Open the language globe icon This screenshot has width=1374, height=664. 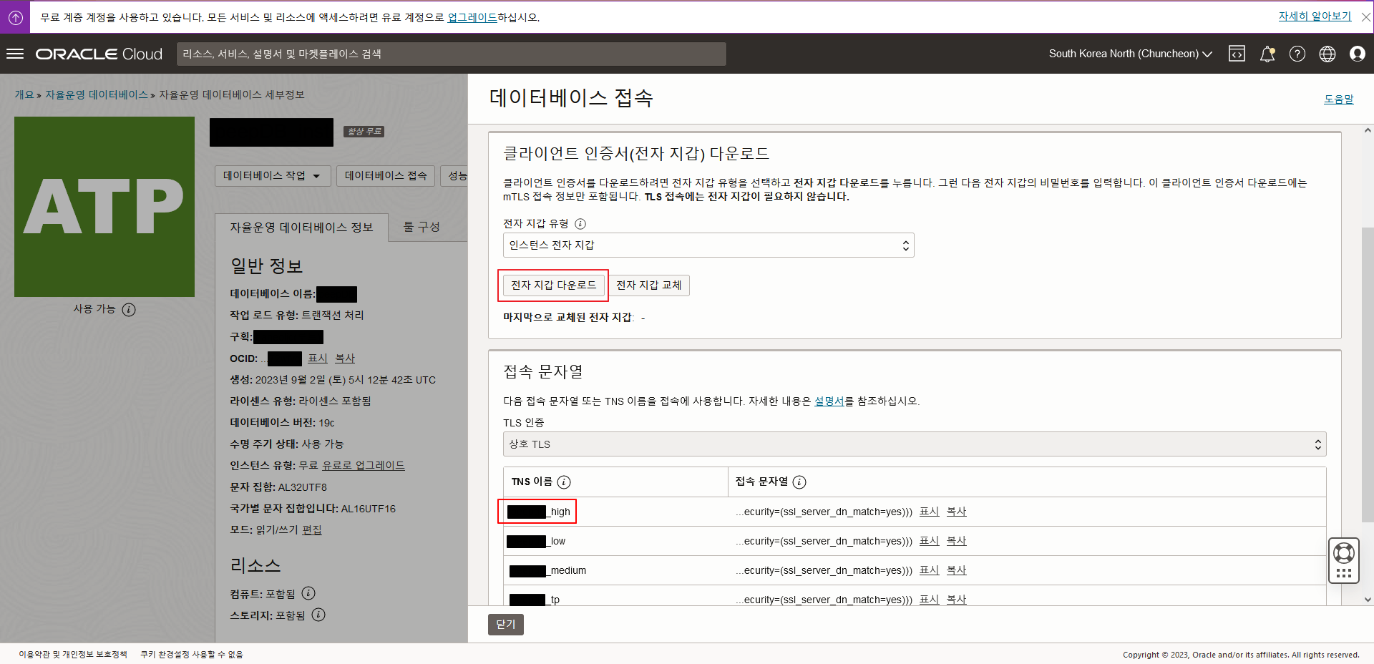click(1327, 54)
